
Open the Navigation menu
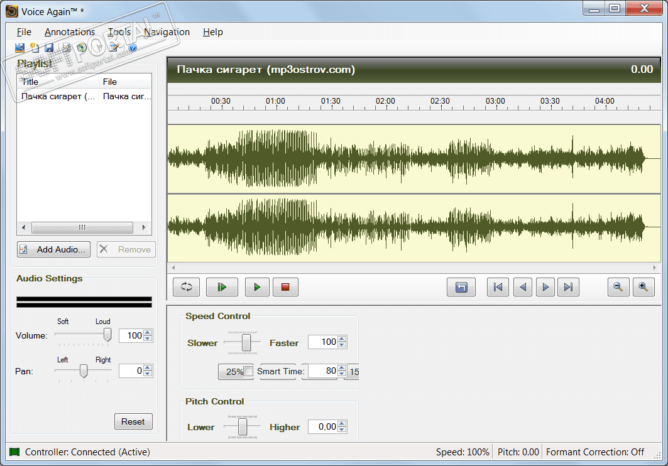(167, 32)
